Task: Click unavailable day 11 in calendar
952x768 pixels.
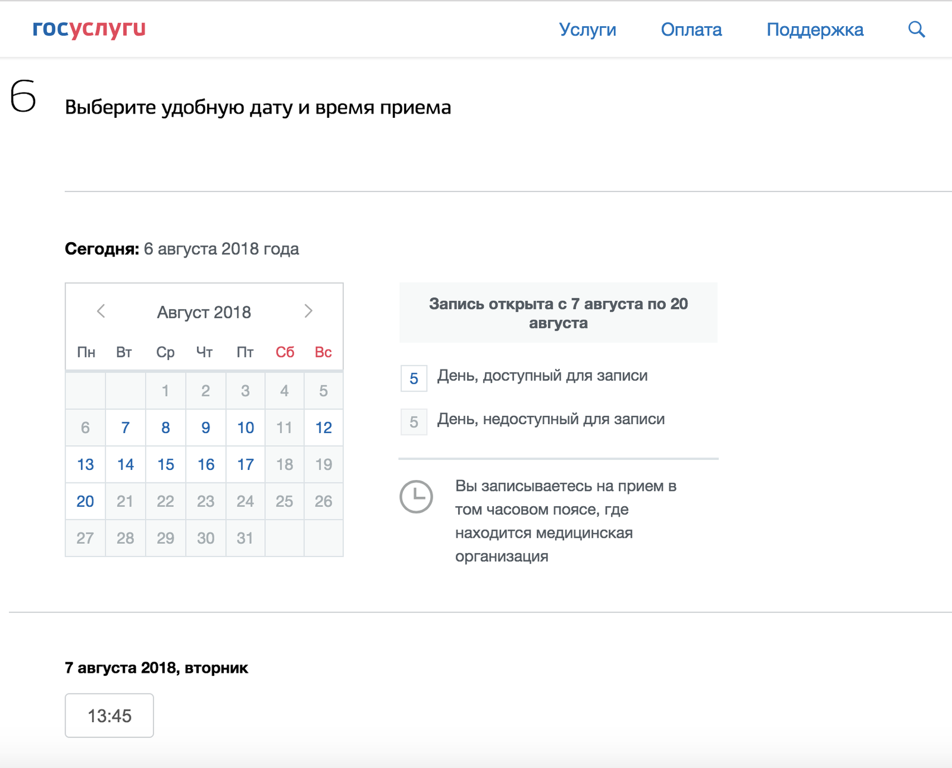Action: tap(284, 428)
